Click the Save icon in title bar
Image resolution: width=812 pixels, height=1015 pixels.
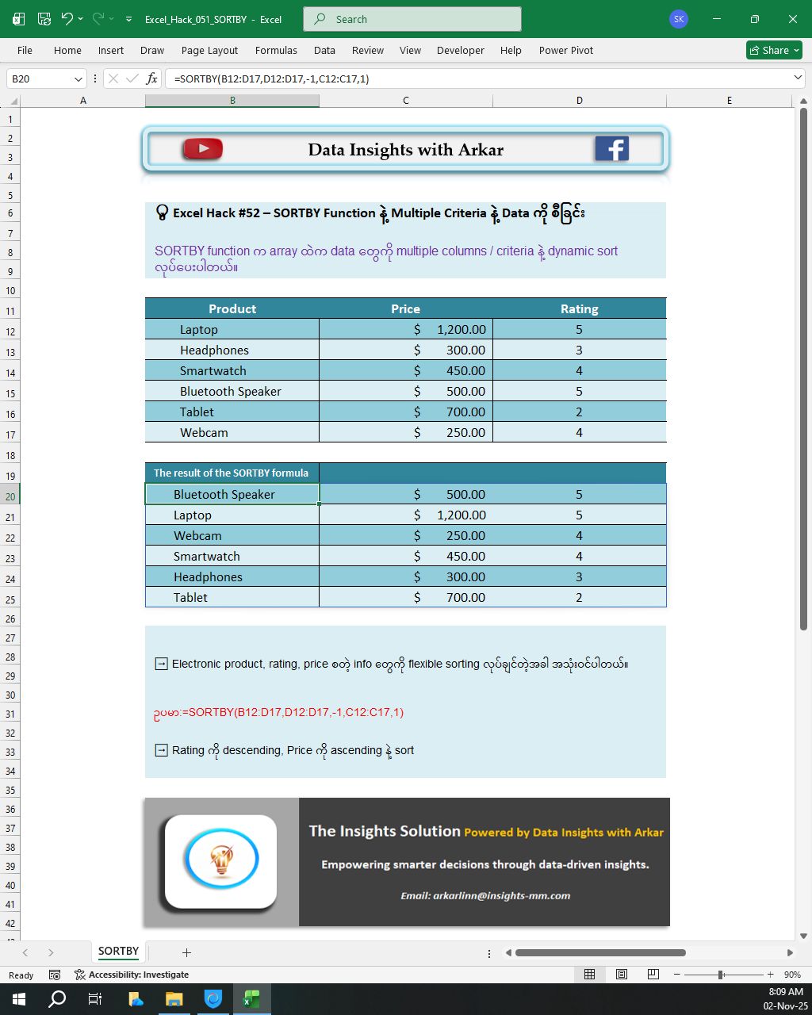[44, 19]
